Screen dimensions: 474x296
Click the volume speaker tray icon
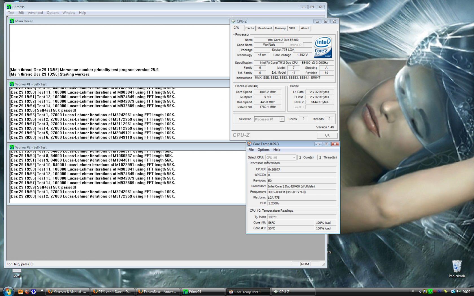coord(458,291)
